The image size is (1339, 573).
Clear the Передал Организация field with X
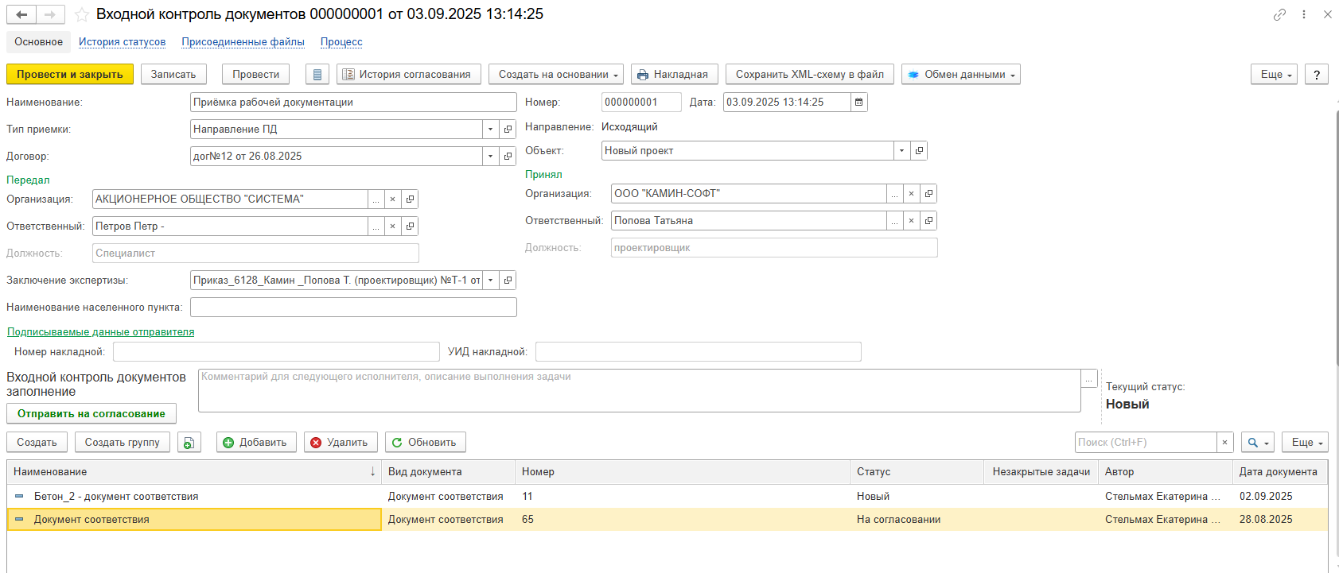(x=392, y=199)
